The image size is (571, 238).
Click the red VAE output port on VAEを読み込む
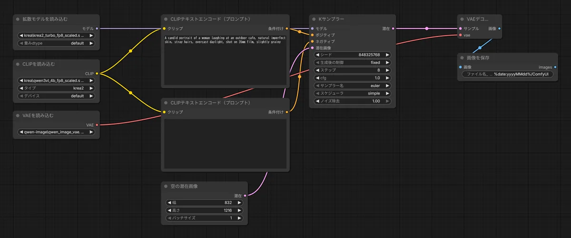97,125
